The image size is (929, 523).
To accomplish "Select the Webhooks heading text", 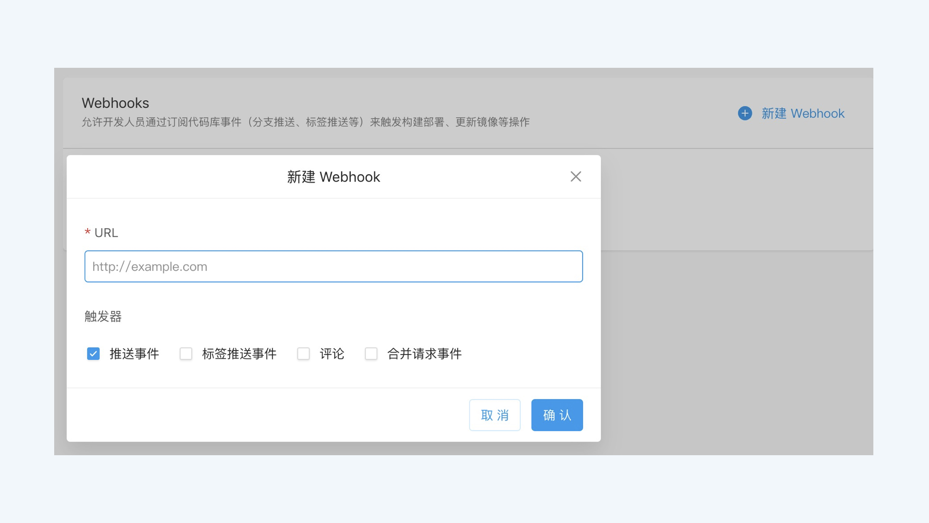I will coord(115,103).
